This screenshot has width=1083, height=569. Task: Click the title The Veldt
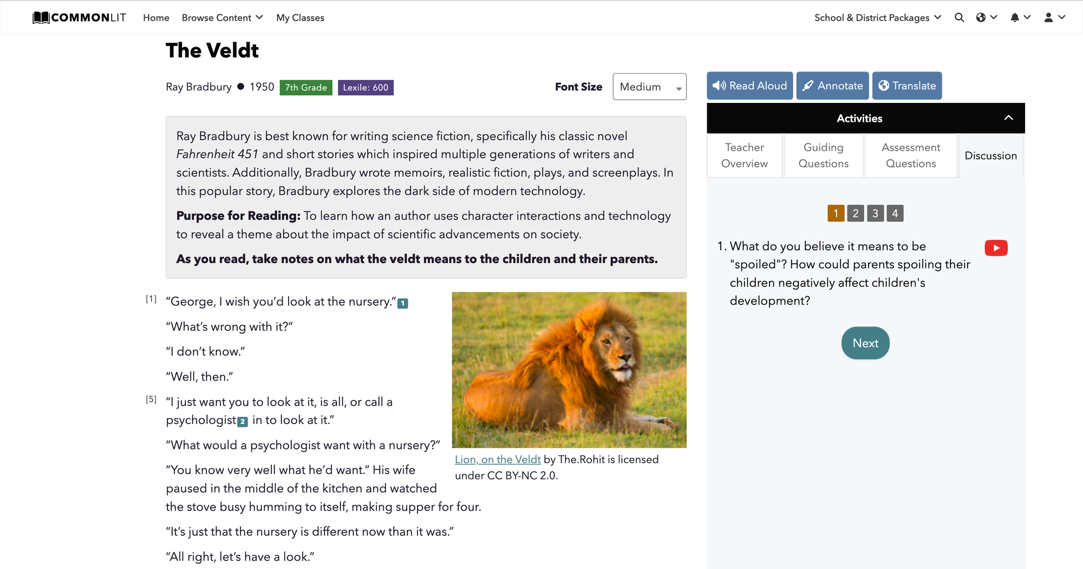coord(212,50)
